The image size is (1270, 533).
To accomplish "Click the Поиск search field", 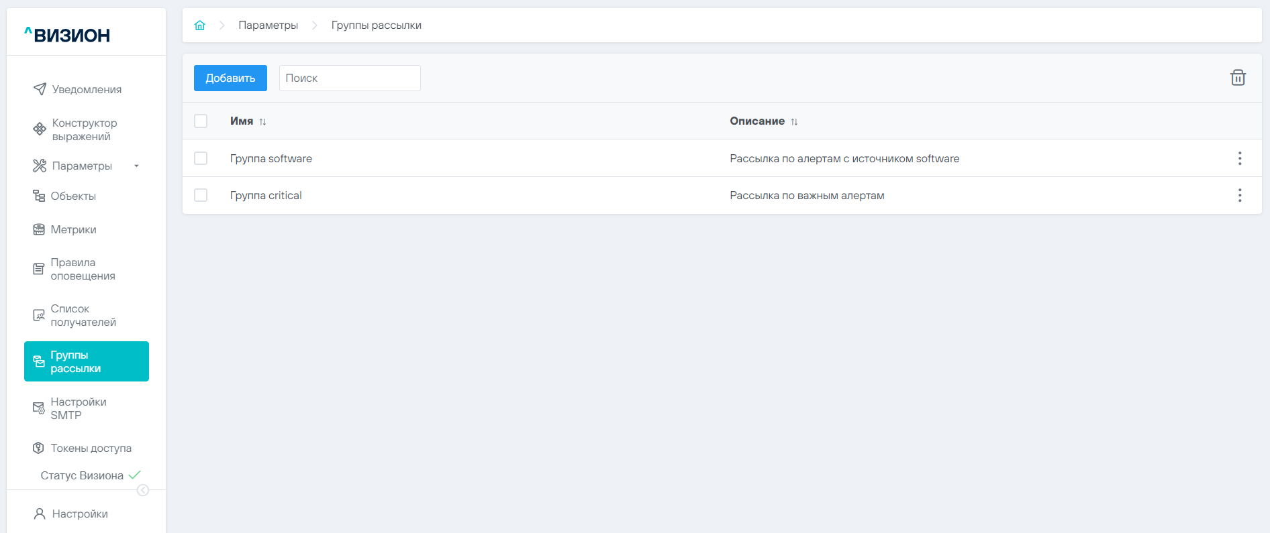I will [x=350, y=78].
